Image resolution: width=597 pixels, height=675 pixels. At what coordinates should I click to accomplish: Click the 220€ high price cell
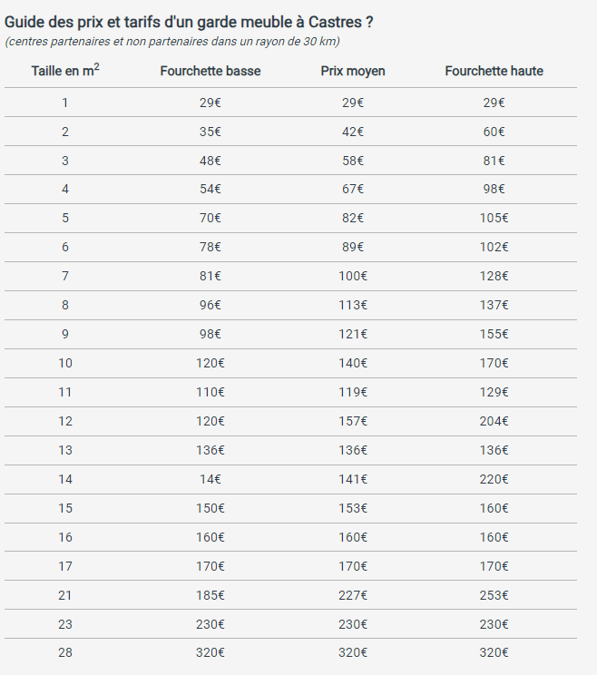(494, 479)
